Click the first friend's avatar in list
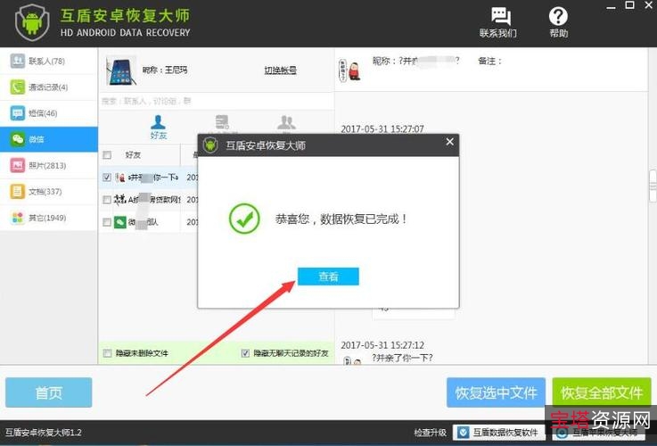 (x=120, y=178)
